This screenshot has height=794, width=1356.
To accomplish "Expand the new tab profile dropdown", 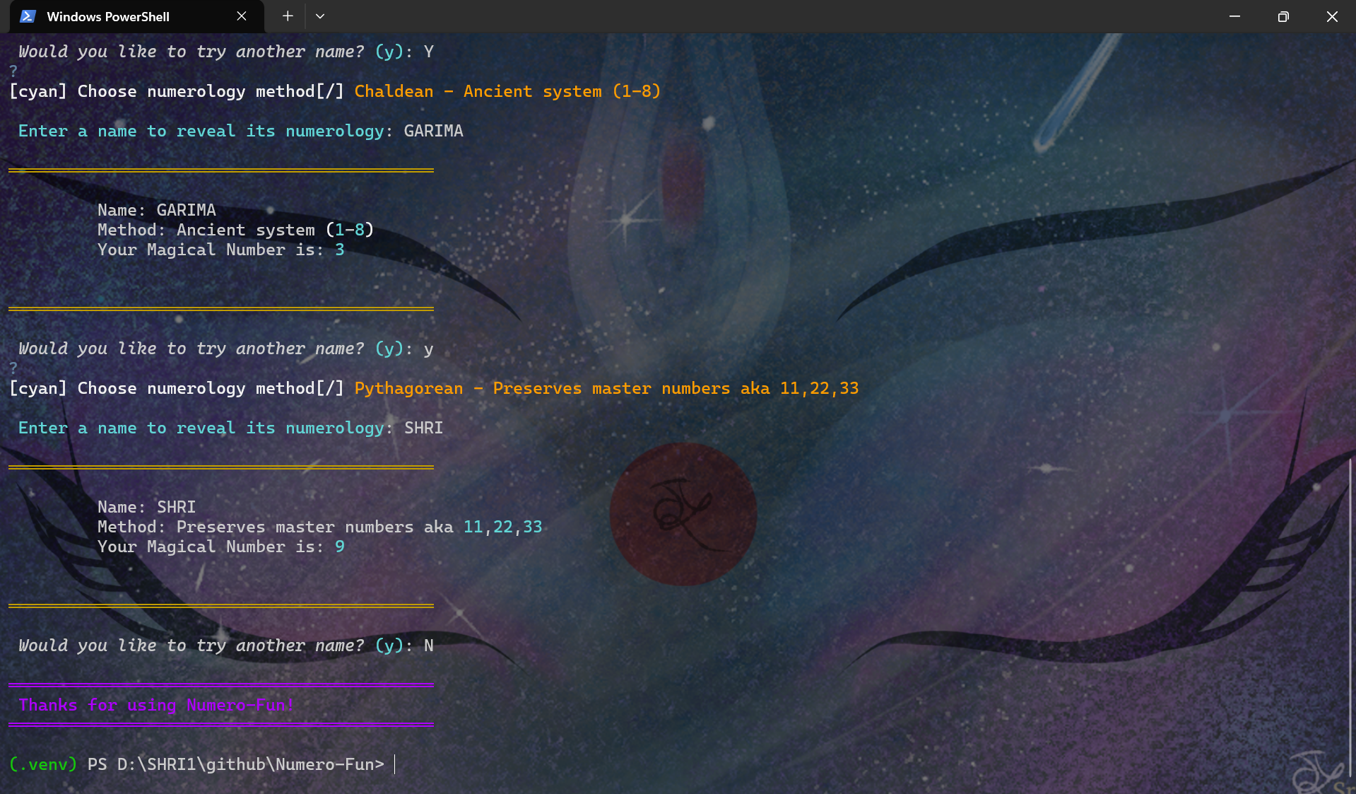I will [320, 16].
